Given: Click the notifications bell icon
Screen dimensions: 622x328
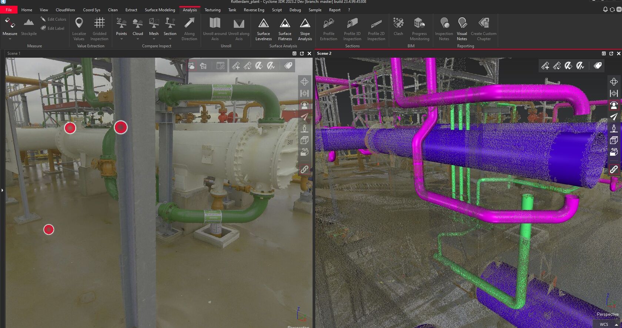Looking at the screenshot, I should (605, 10).
